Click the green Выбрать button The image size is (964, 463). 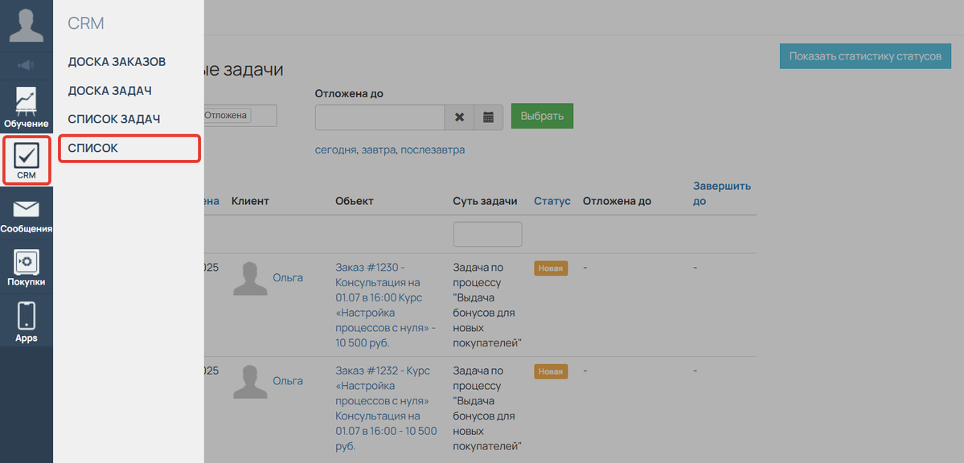coord(542,116)
